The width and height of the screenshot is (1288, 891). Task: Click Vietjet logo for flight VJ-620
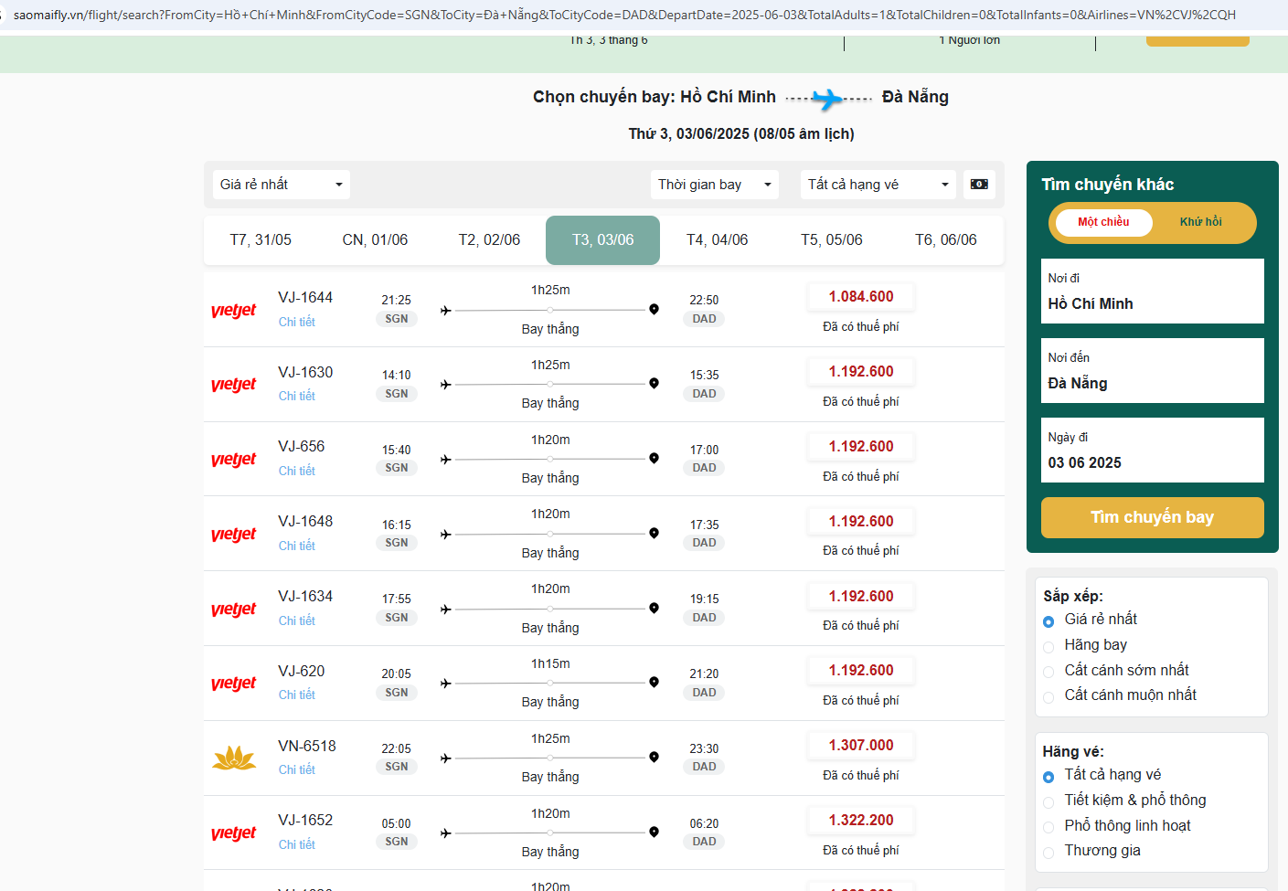[x=234, y=684]
